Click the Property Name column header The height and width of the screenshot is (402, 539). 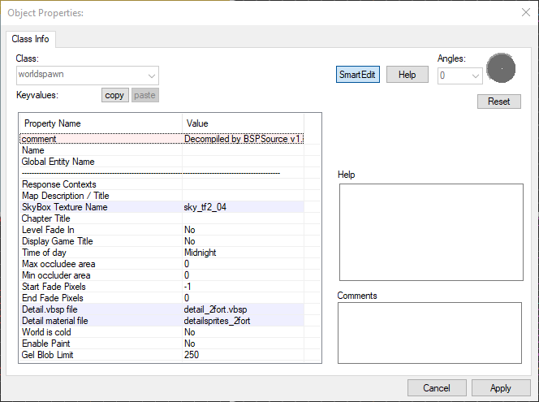coord(101,123)
